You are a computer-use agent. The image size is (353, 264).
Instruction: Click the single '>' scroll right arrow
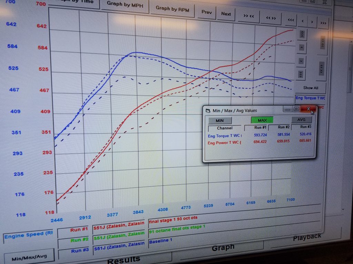point(312,22)
